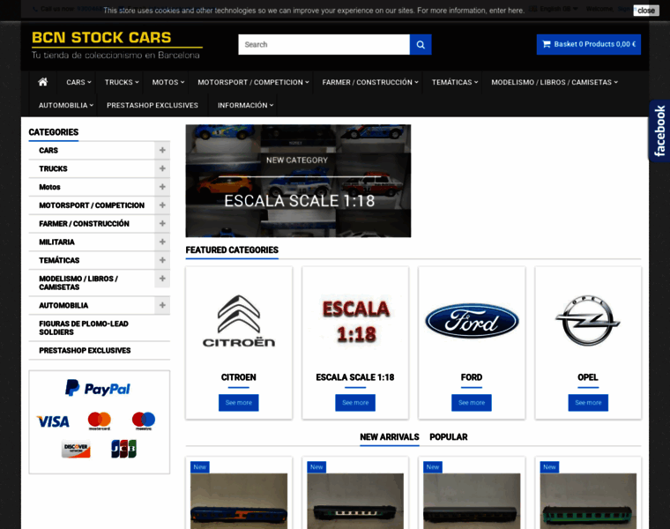Open INFORMACIÓN dropdown menu

coord(245,105)
